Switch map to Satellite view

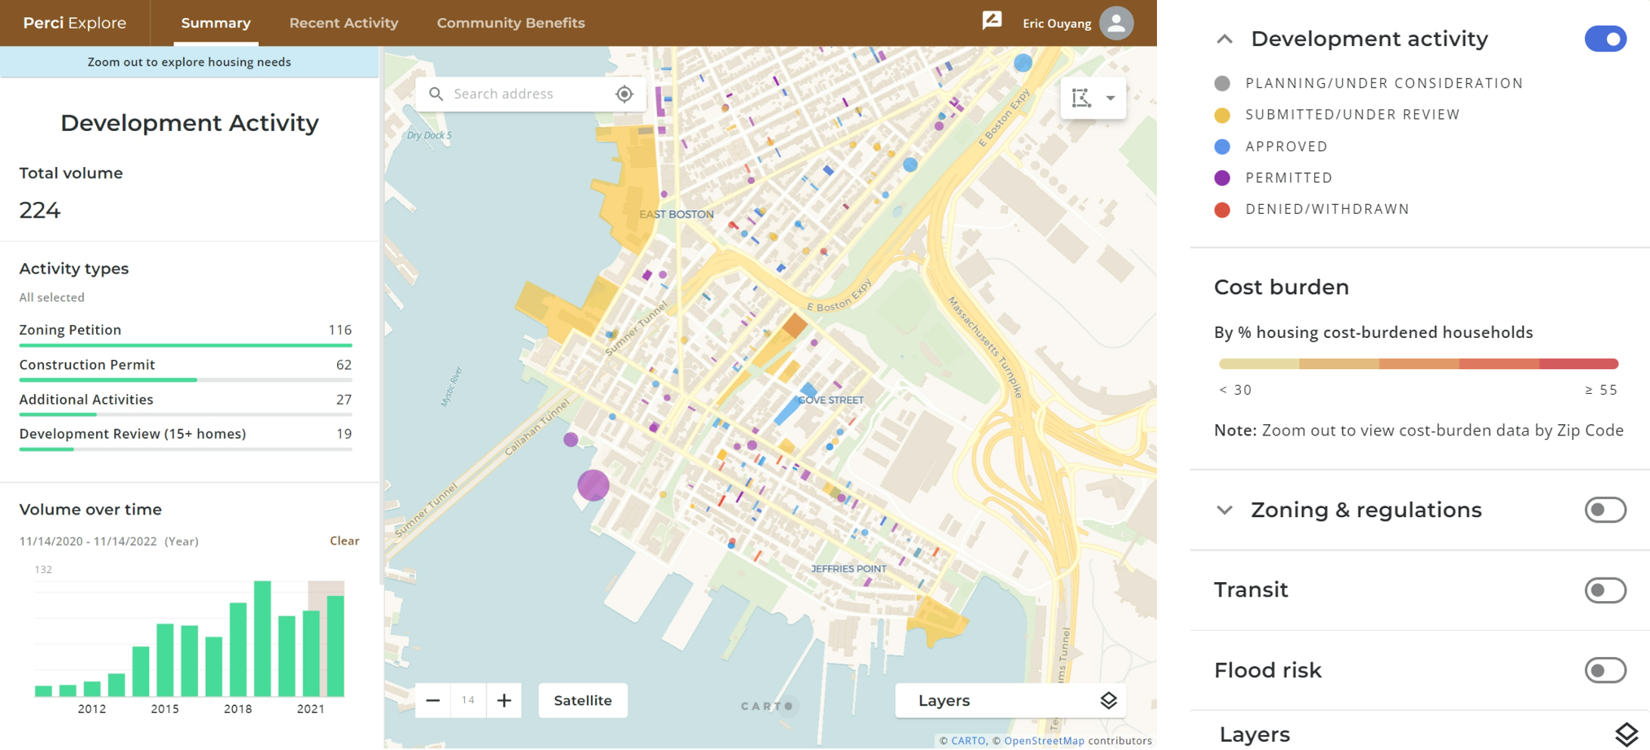(x=582, y=700)
